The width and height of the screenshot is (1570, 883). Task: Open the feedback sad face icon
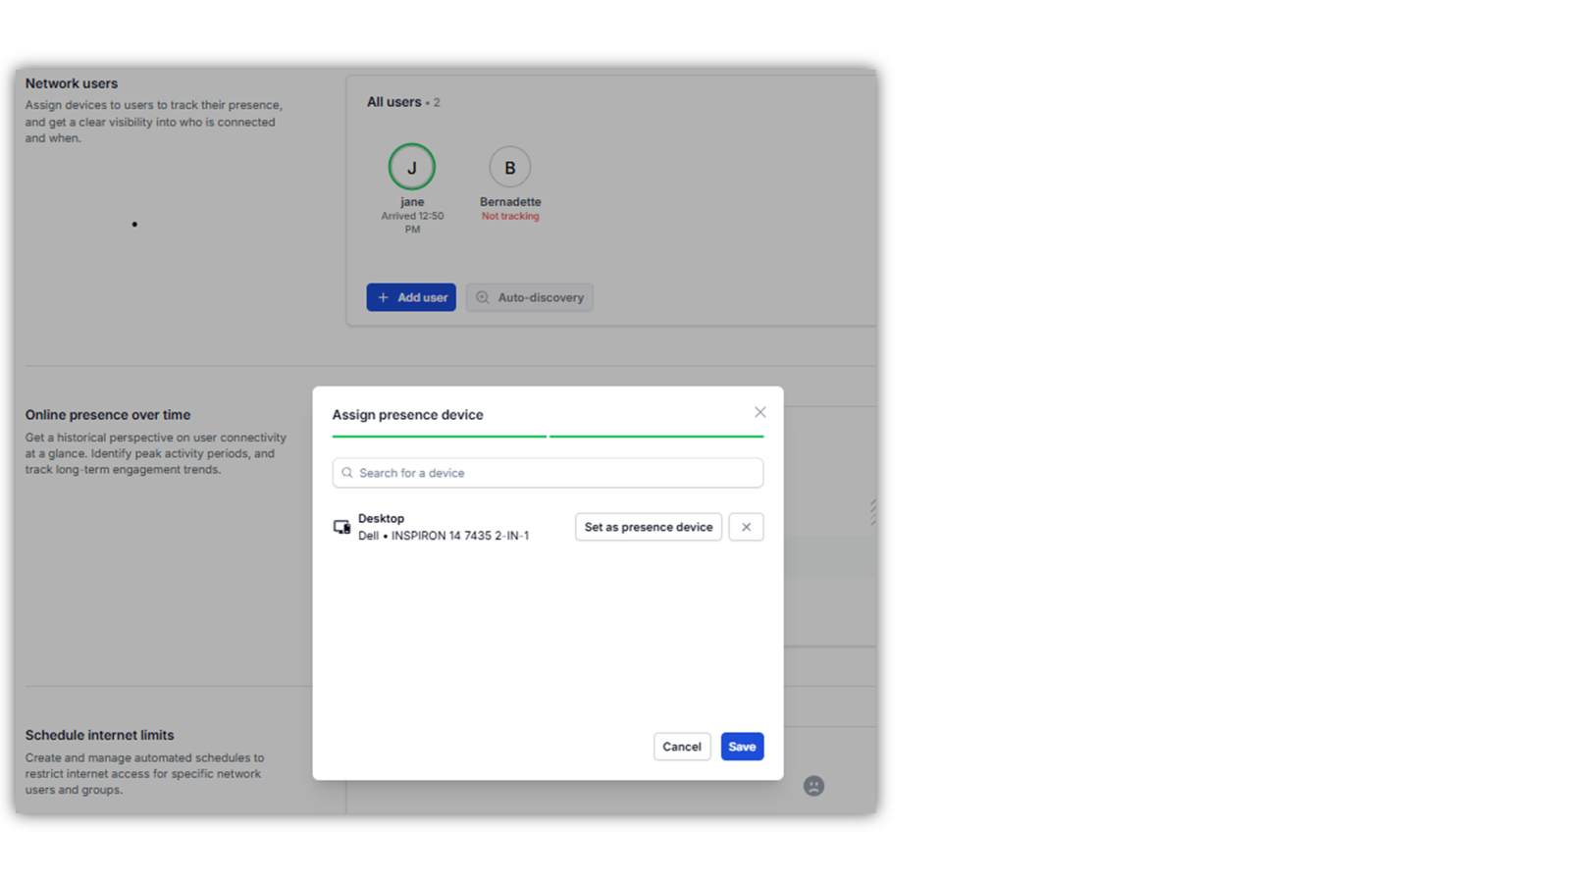tap(813, 786)
